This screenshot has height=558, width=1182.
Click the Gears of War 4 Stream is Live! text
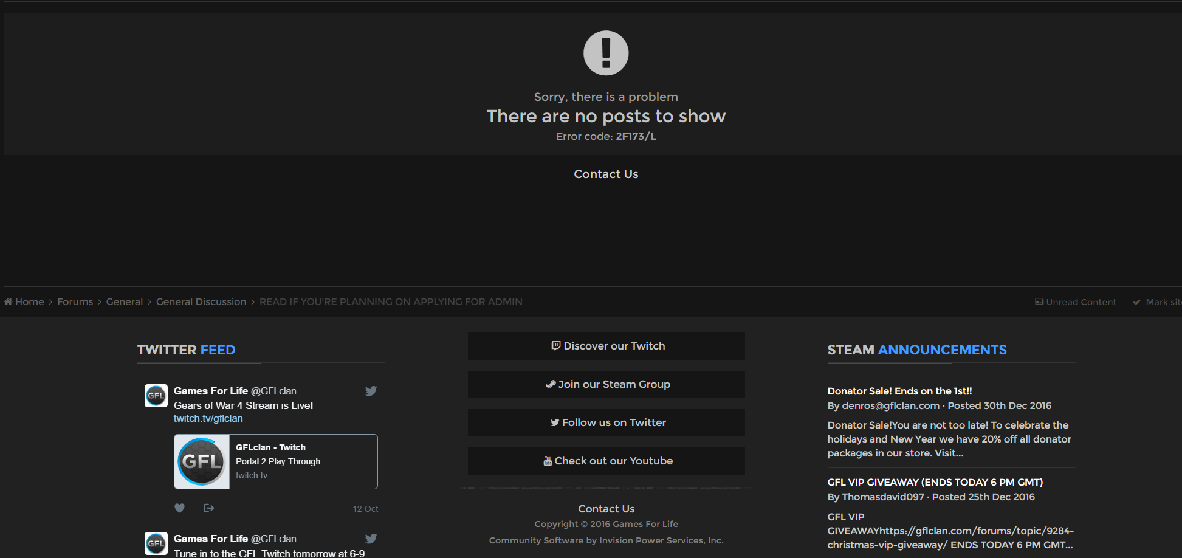[x=243, y=405]
